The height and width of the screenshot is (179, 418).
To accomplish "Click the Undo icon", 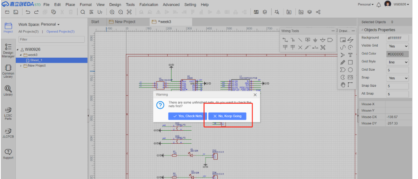I will [28, 12].
